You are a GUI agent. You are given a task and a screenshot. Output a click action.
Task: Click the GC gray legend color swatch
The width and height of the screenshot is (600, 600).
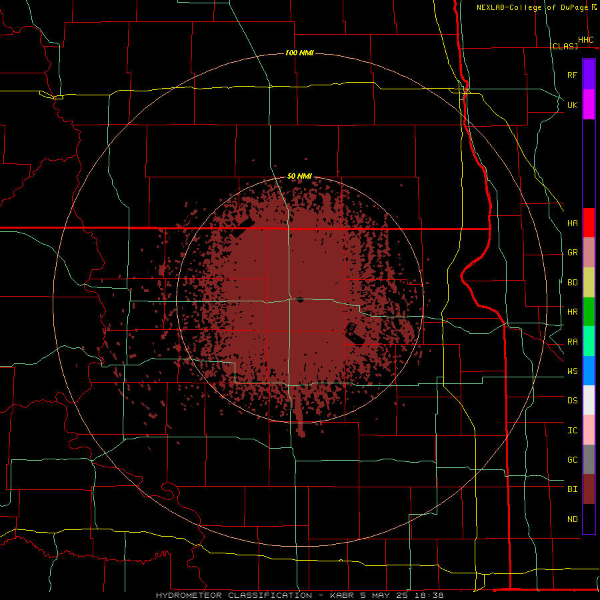pos(589,459)
